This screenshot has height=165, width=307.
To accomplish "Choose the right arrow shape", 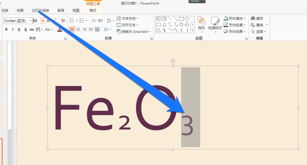I will pos(181,24).
